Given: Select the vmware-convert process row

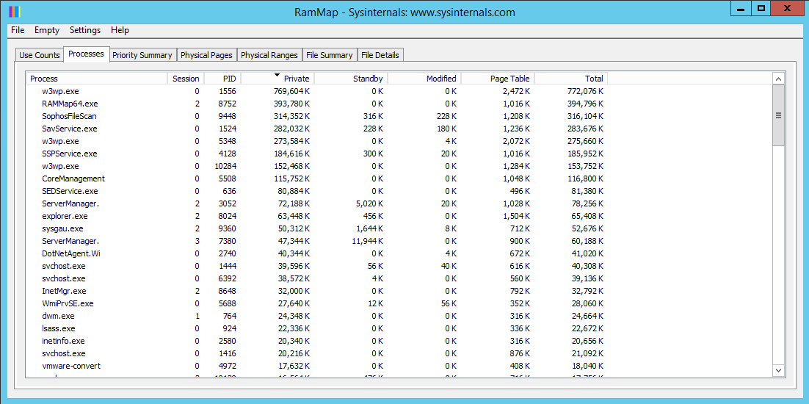Looking at the screenshot, I should click(x=317, y=366).
